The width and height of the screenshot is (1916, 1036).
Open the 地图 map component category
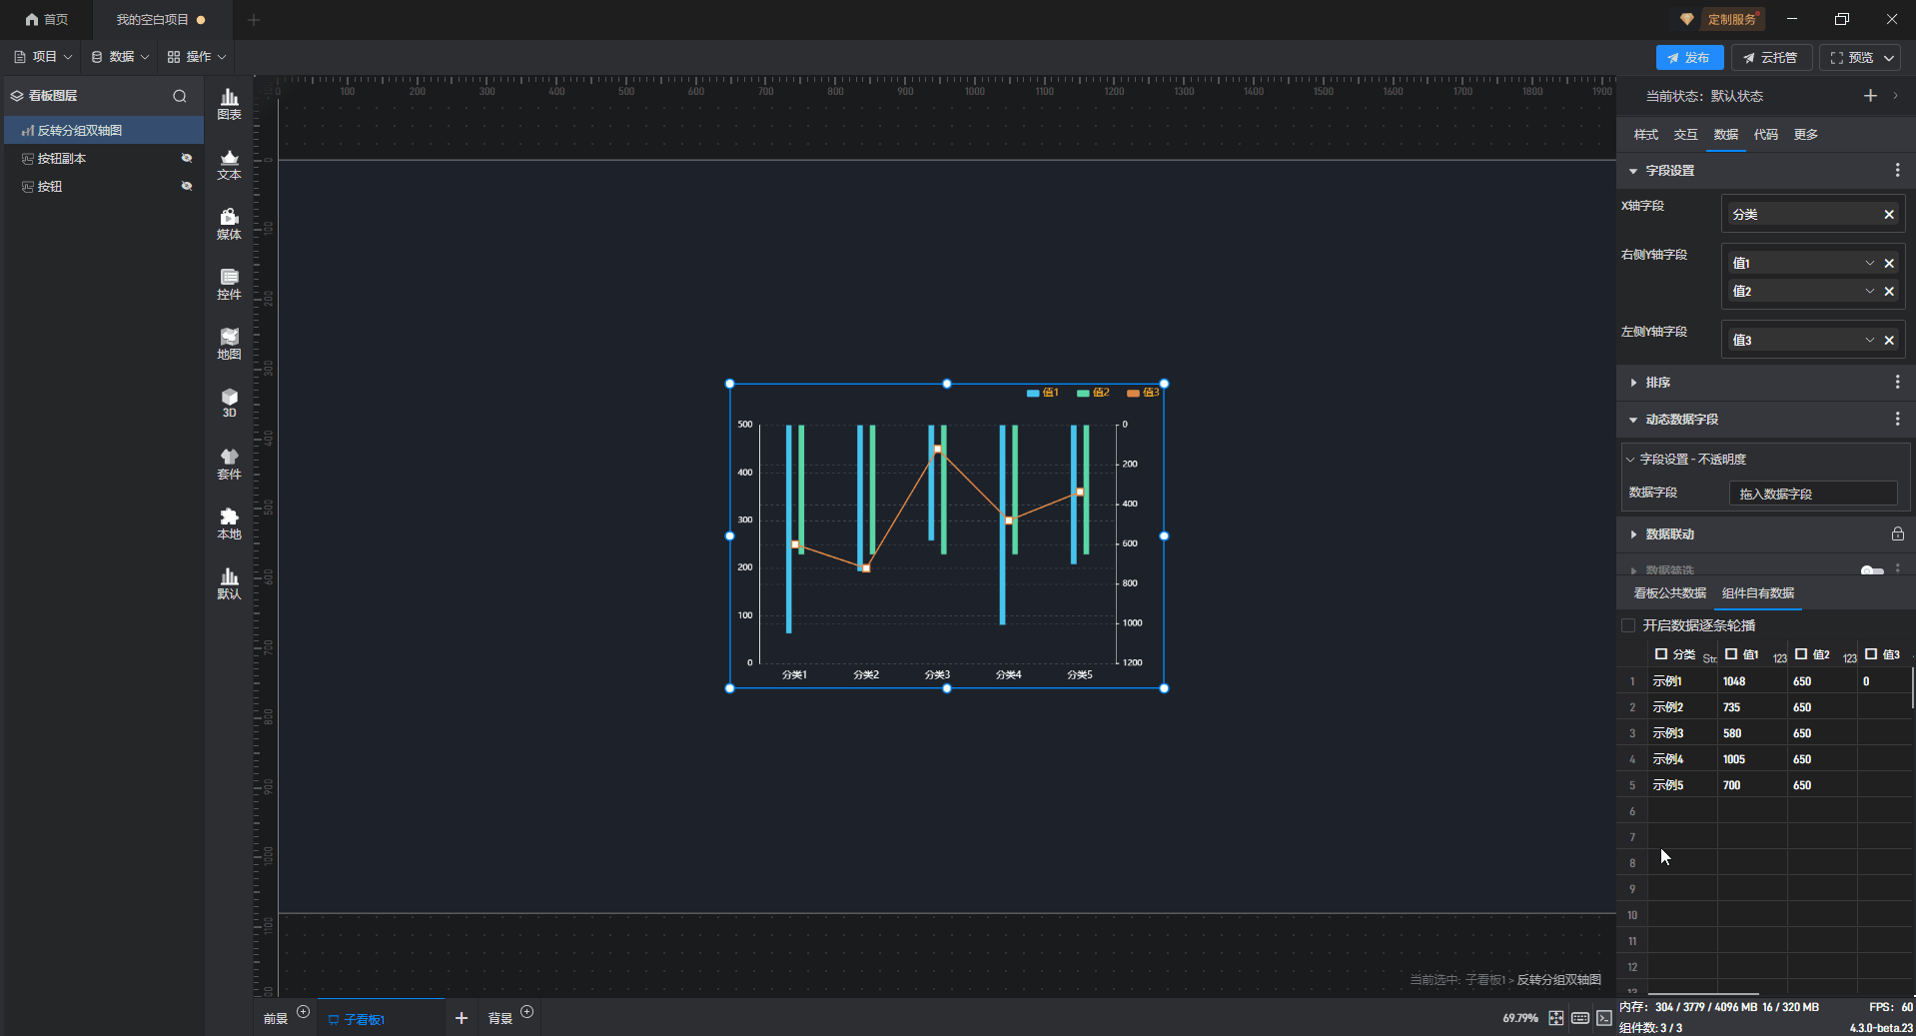click(x=229, y=344)
